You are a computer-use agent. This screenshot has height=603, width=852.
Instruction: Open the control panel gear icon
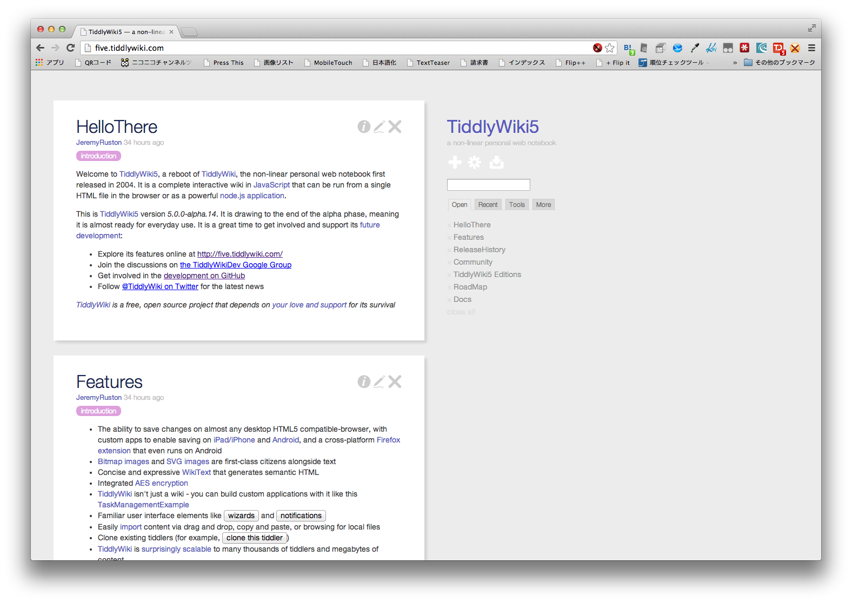(x=475, y=162)
